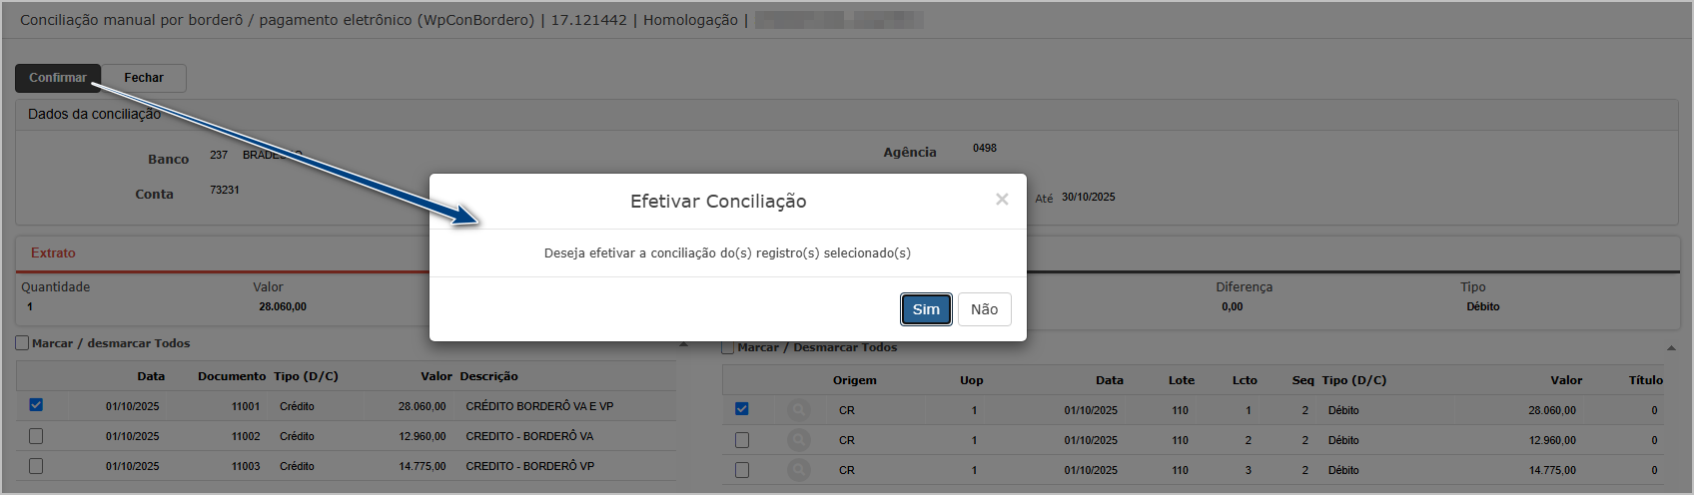The image size is (1694, 495).
Task: Toggle checkbox for document 11001 statement row
Action: click(36, 405)
